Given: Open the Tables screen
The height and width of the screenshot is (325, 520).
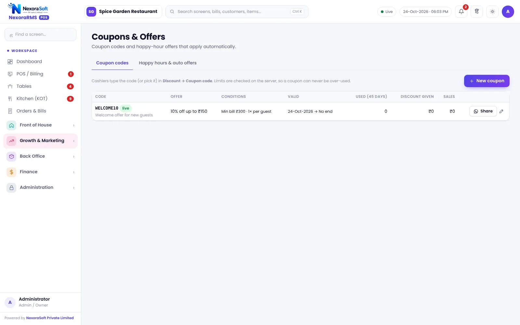Looking at the screenshot, I should point(40,86).
